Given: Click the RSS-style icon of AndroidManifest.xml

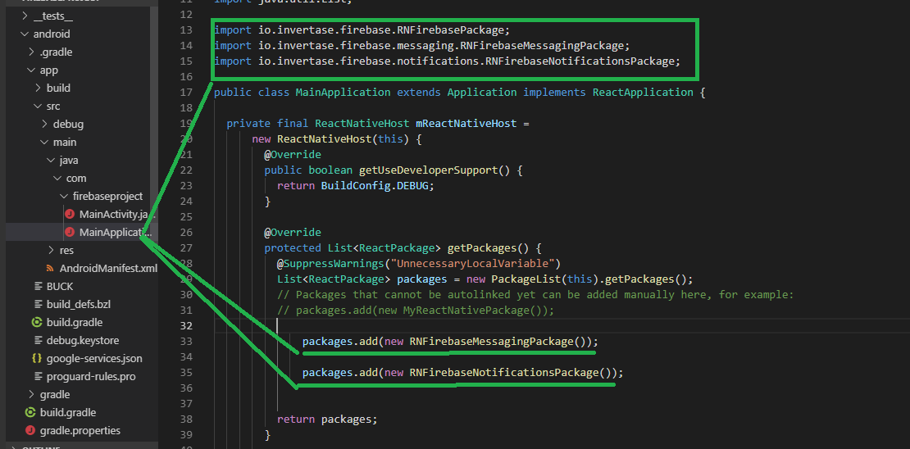Looking at the screenshot, I should point(50,268).
